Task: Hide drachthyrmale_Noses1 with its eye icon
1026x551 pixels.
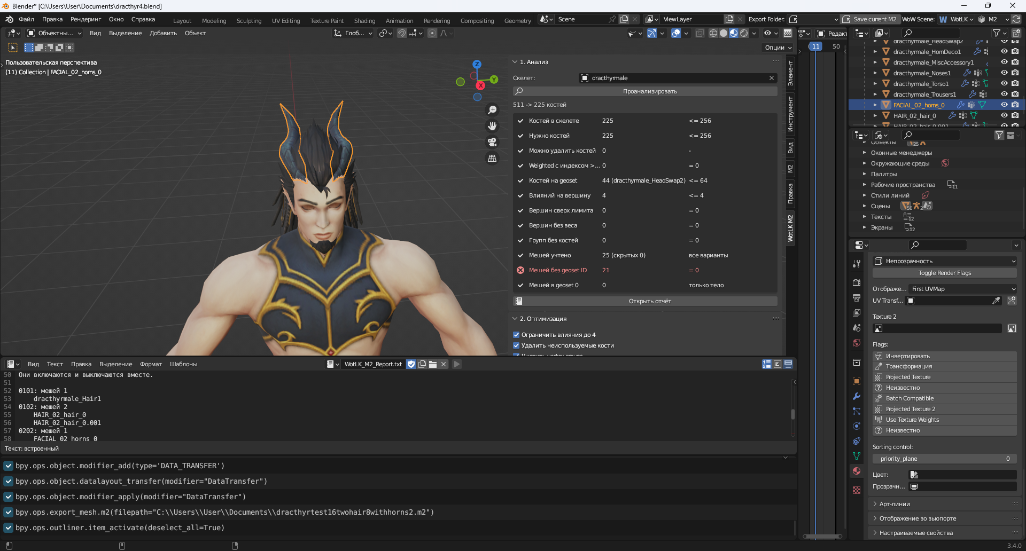Action: (1004, 73)
